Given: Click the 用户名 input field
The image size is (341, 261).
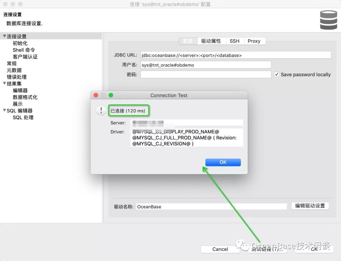Looking at the screenshot, I should point(206,65).
